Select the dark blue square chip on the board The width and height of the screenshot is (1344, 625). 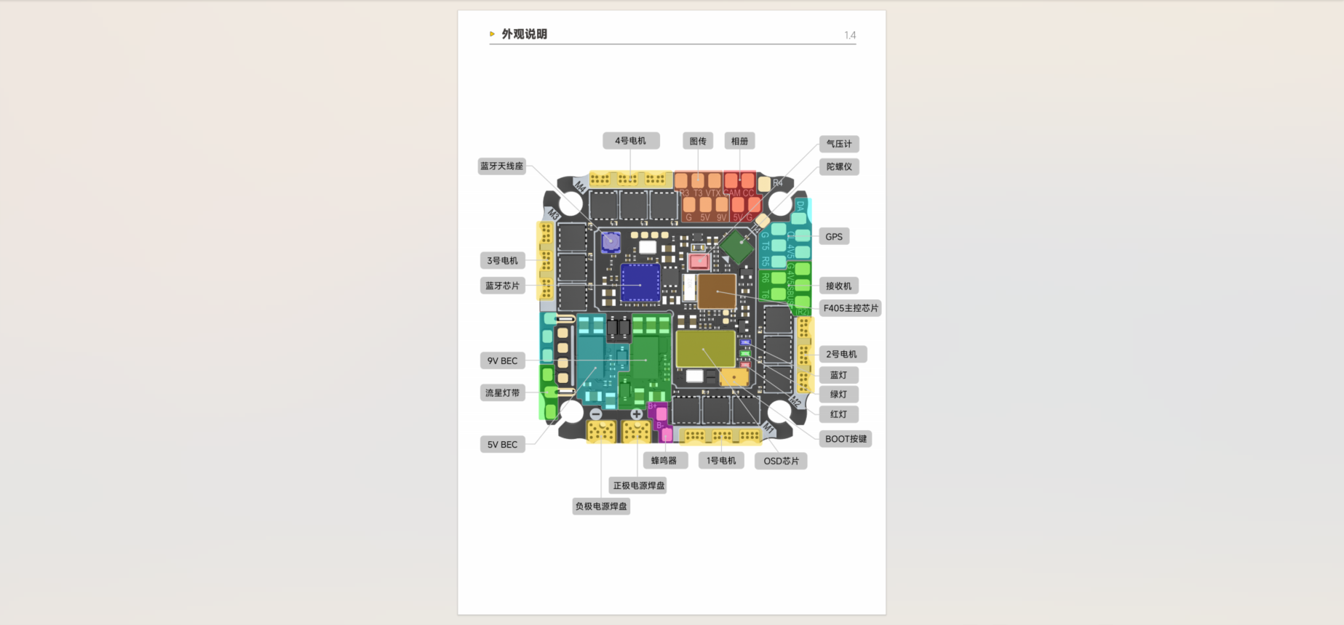pyautogui.click(x=640, y=283)
